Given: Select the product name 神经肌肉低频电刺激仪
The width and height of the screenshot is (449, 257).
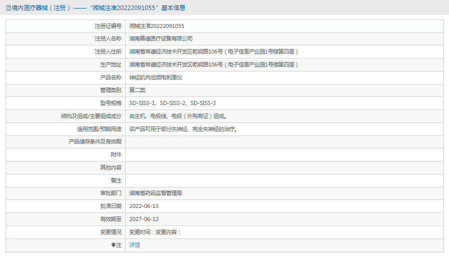Looking at the screenshot, I should pos(156,77).
